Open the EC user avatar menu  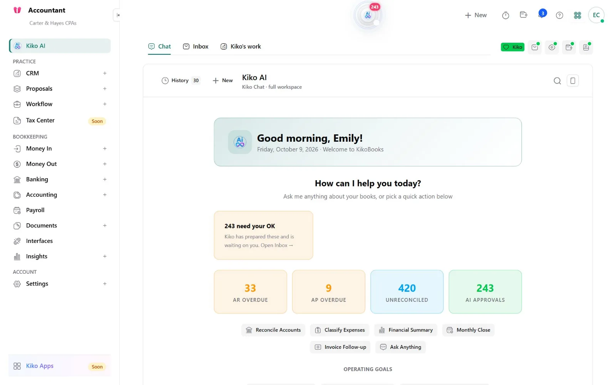[x=596, y=15]
